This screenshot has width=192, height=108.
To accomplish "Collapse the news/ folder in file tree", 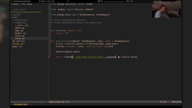I will point(15,17).
